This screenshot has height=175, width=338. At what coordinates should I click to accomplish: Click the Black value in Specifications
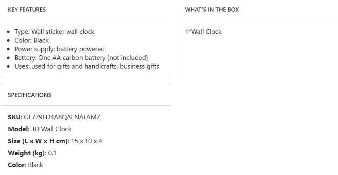point(36,165)
